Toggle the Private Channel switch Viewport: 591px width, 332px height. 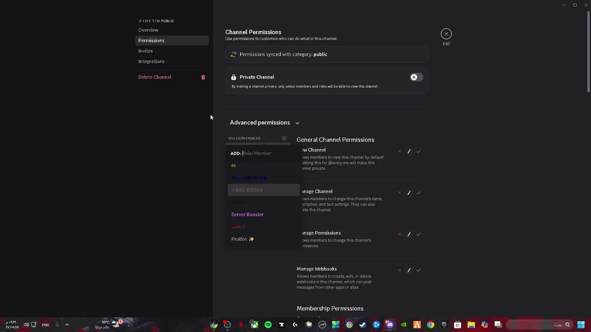[416, 77]
